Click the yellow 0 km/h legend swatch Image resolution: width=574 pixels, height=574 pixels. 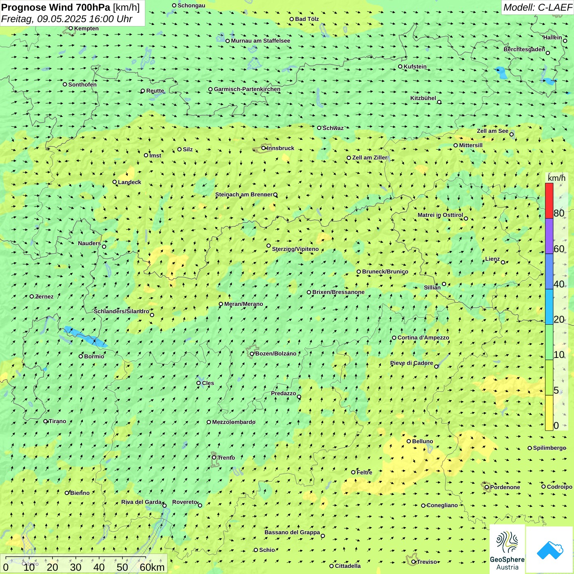[549, 413]
